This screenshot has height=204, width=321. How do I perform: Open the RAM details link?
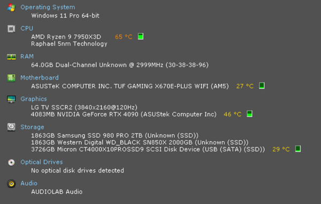(x=27, y=57)
